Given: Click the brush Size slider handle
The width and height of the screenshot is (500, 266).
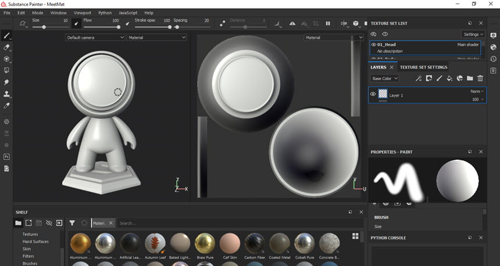Looking at the screenshot, I should [44, 27].
